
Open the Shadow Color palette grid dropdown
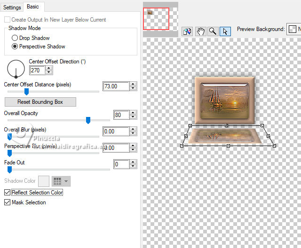click(x=61, y=181)
